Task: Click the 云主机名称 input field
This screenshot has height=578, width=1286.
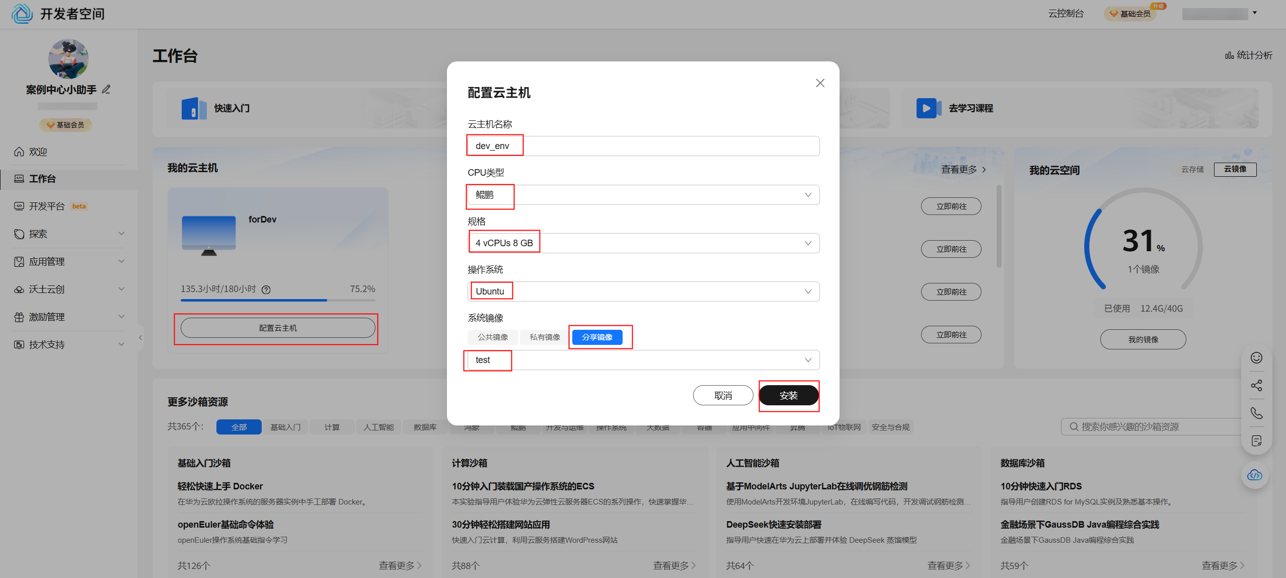Action: pyautogui.click(x=643, y=146)
